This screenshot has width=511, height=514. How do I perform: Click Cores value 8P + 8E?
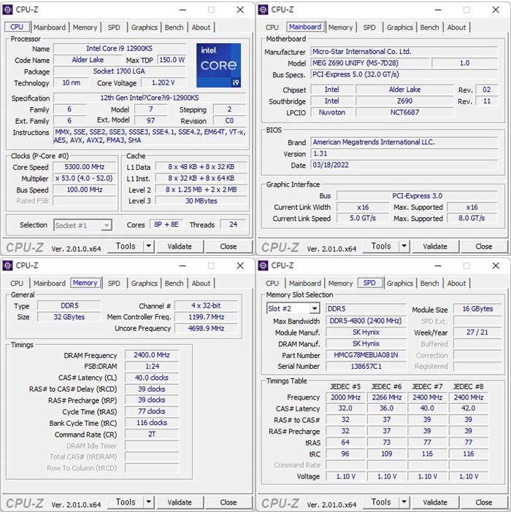(x=166, y=225)
